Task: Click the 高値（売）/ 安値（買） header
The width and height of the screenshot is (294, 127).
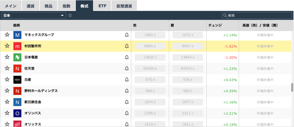Action: [260, 25]
